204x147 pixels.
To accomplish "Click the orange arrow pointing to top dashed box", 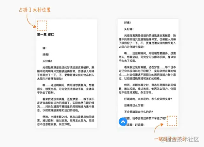I will (31, 21).
